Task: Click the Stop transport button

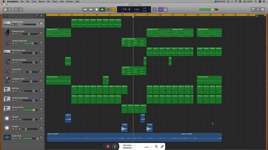Action: pyautogui.click(x=97, y=10)
